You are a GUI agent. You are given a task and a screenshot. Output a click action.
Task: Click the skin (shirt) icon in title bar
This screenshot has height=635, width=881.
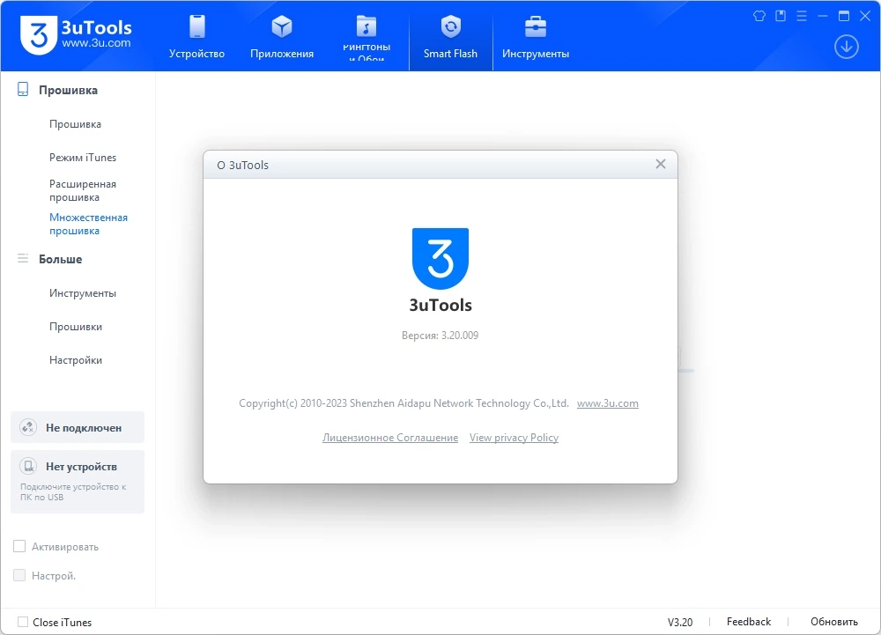pos(759,16)
